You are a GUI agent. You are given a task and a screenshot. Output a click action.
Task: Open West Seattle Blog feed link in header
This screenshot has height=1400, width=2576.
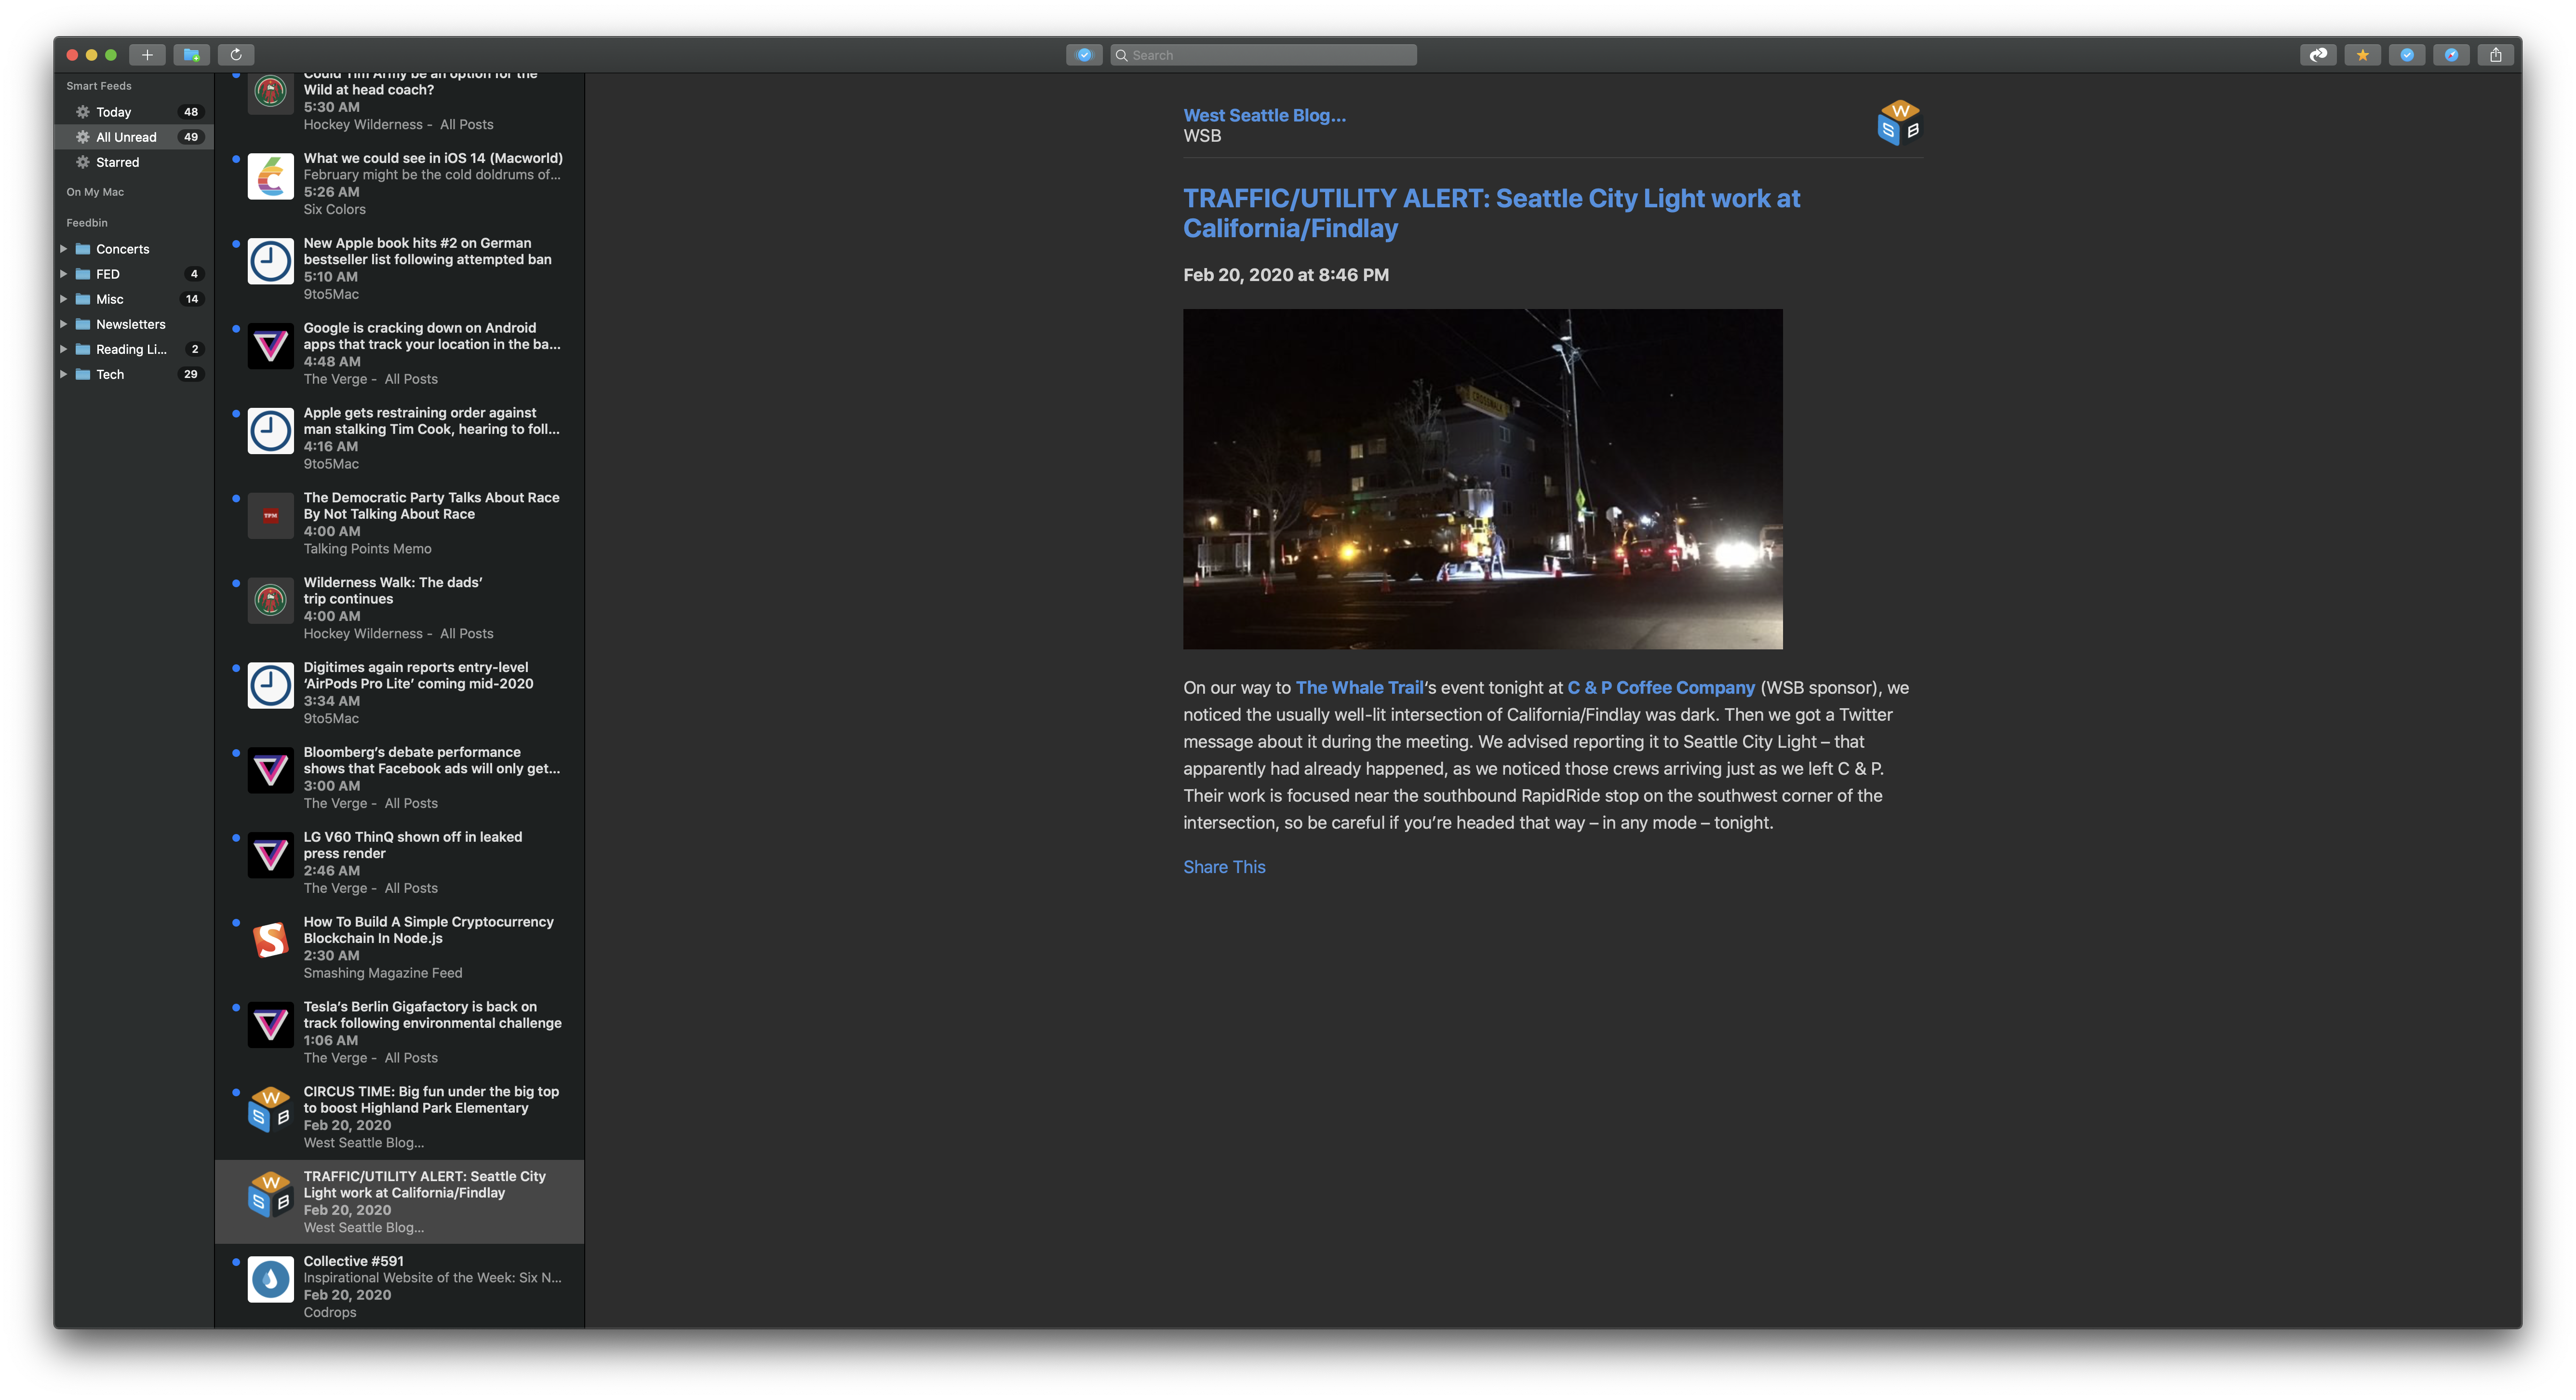1264,115
